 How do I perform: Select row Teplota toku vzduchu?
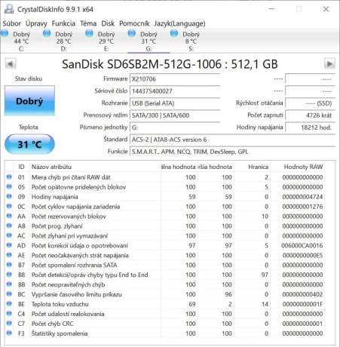(x=165, y=304)
